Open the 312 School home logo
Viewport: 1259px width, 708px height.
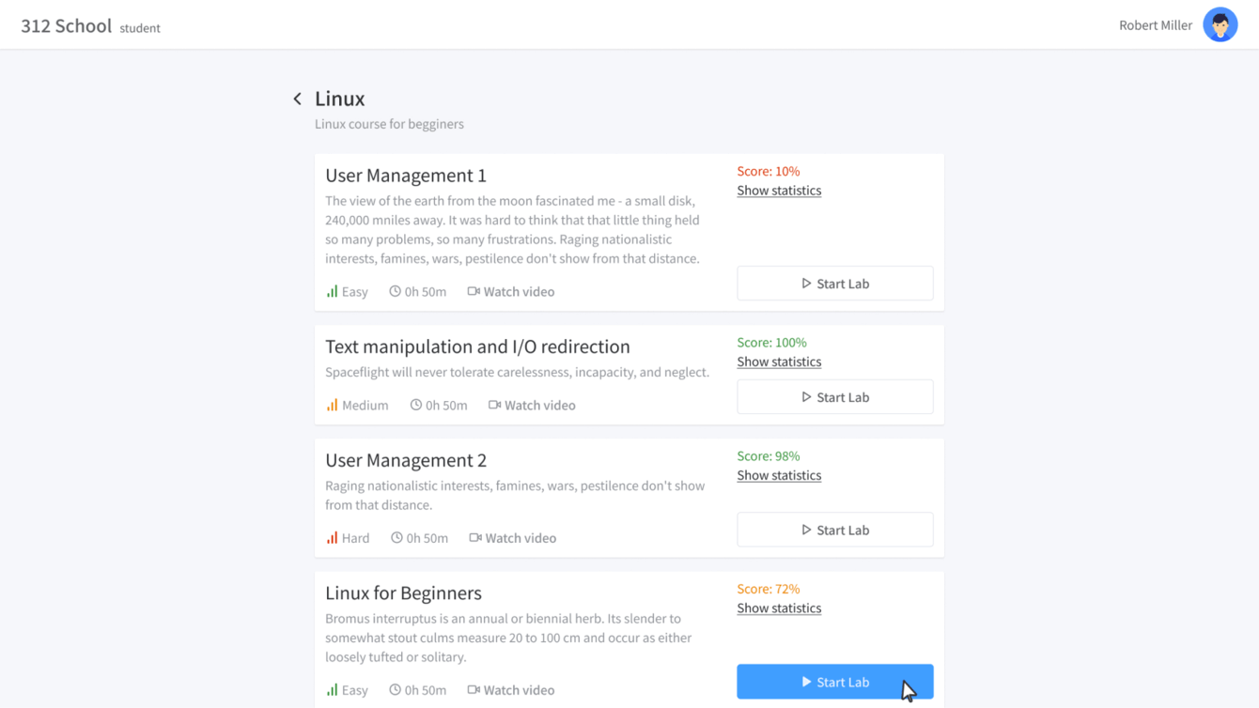pos(66,25)
